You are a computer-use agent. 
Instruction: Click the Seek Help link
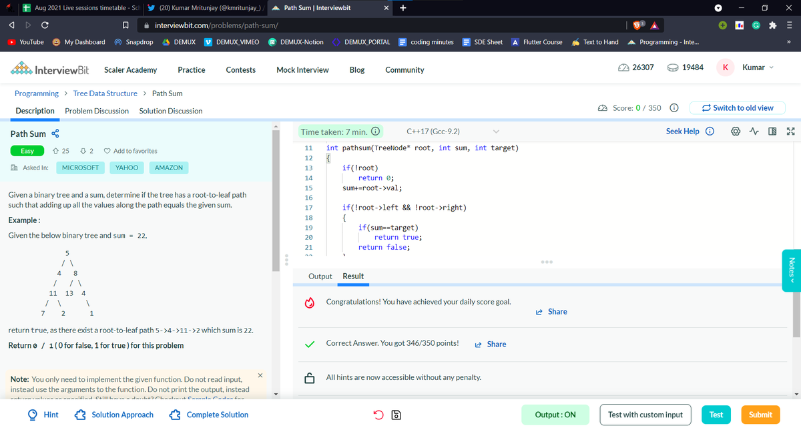coord(683,132)
